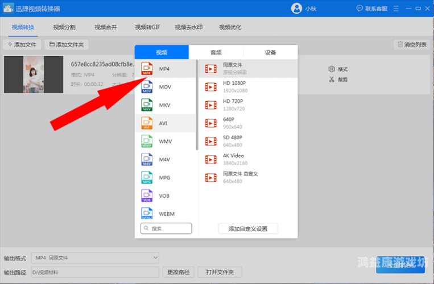Click the 添加文件 button
The image size is (434, 284).
click(22, 44)
